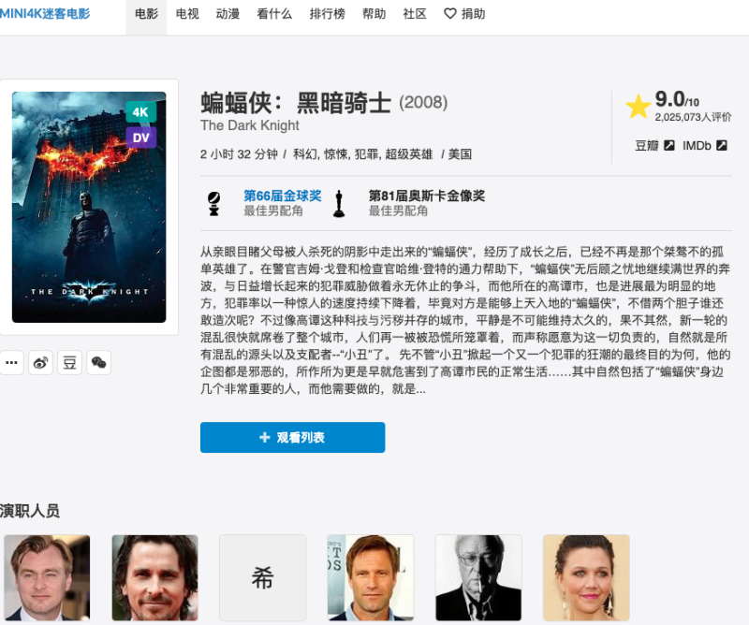The image size is (749, 625).
Task: Click the Douban share icon below poster
Action: (x=69, y=363)
